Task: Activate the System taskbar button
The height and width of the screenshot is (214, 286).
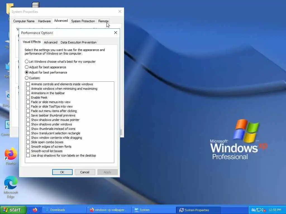Action: (x=154, y=210)
